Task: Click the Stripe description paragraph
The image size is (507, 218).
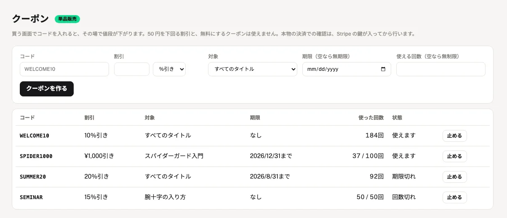Action: tap(214, 34)
